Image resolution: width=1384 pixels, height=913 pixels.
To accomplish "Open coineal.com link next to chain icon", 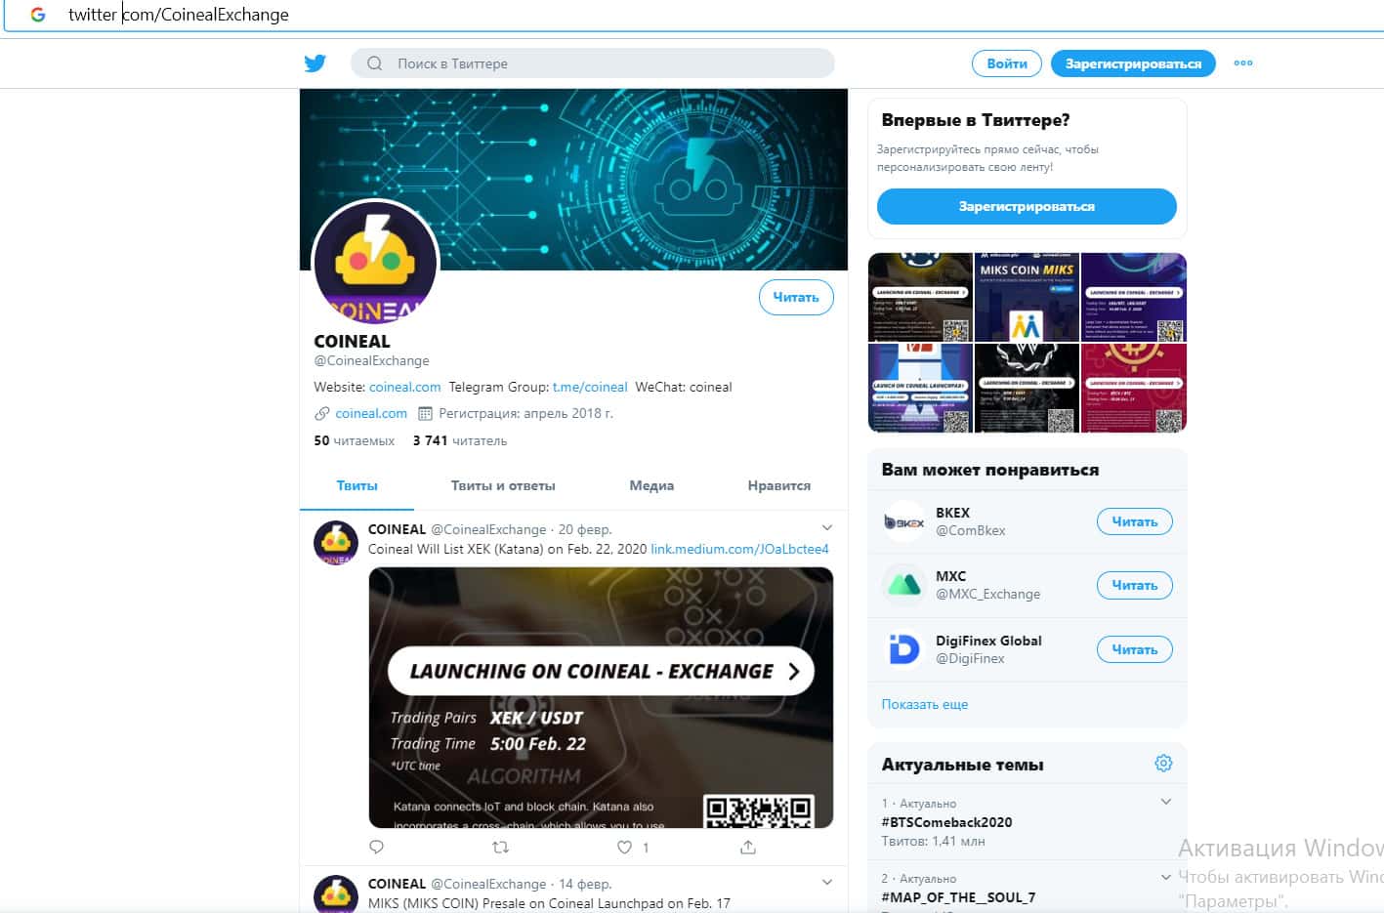I will pyautogui.click(x=371, y=414).
